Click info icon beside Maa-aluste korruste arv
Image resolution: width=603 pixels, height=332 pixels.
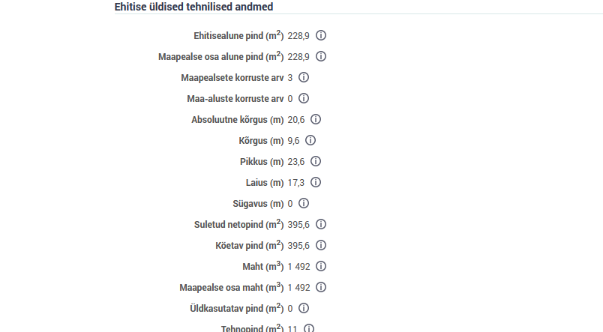[x=304, y=98]
